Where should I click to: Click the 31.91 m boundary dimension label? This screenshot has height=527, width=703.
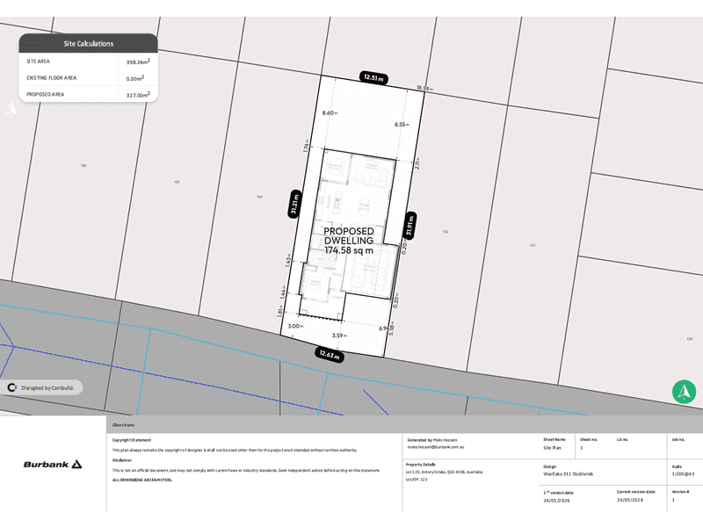(409, 226)
